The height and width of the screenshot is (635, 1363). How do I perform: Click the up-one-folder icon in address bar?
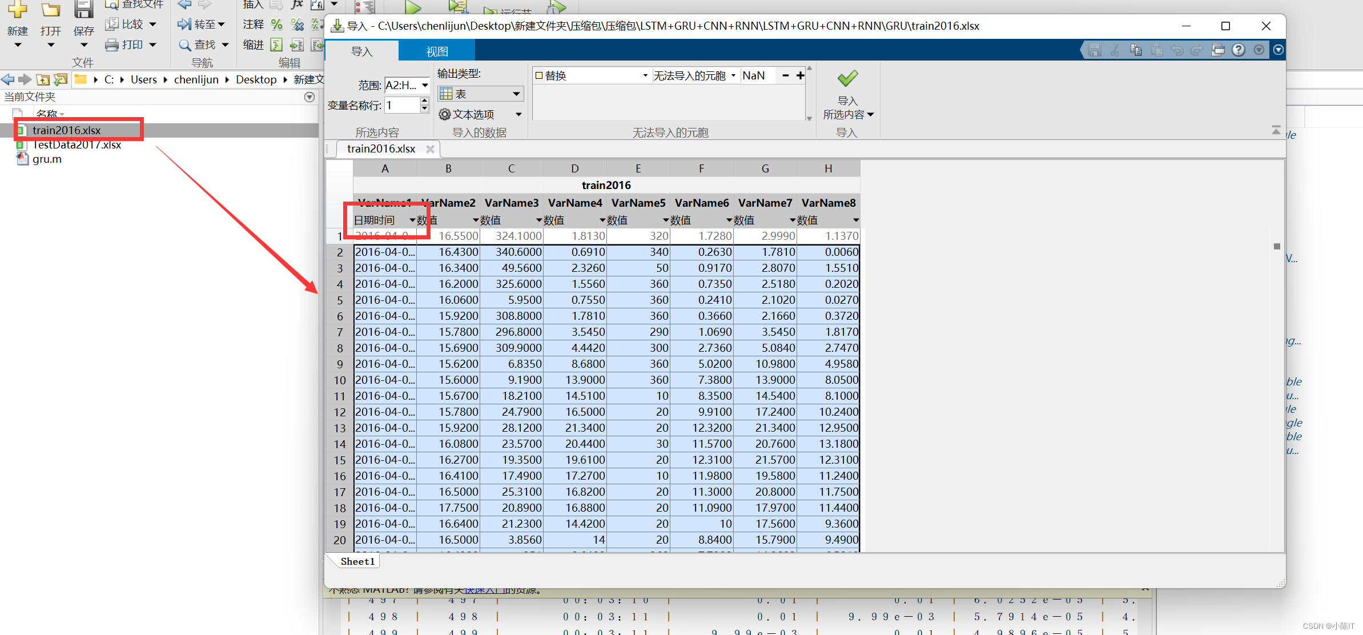point(43,79)
